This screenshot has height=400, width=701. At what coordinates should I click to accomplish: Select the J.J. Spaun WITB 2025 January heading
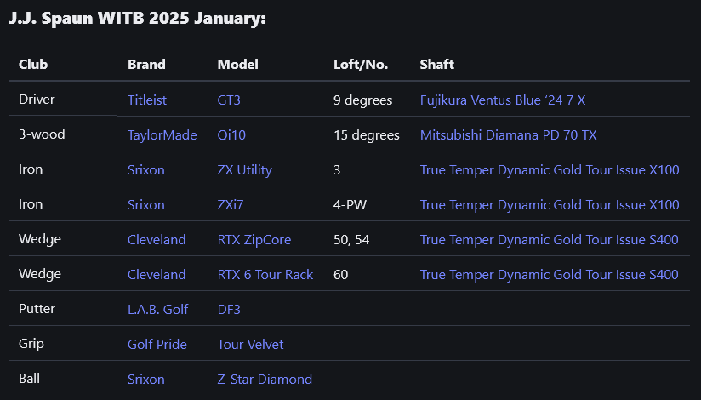[137, 19]
